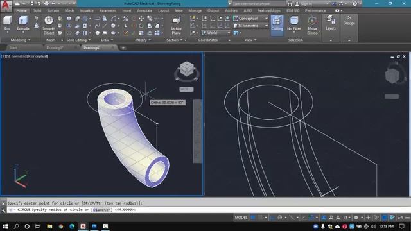Toggle hardware acceleration icon in status bar
This screenshot has width=411, height=231.
[385, 218]
